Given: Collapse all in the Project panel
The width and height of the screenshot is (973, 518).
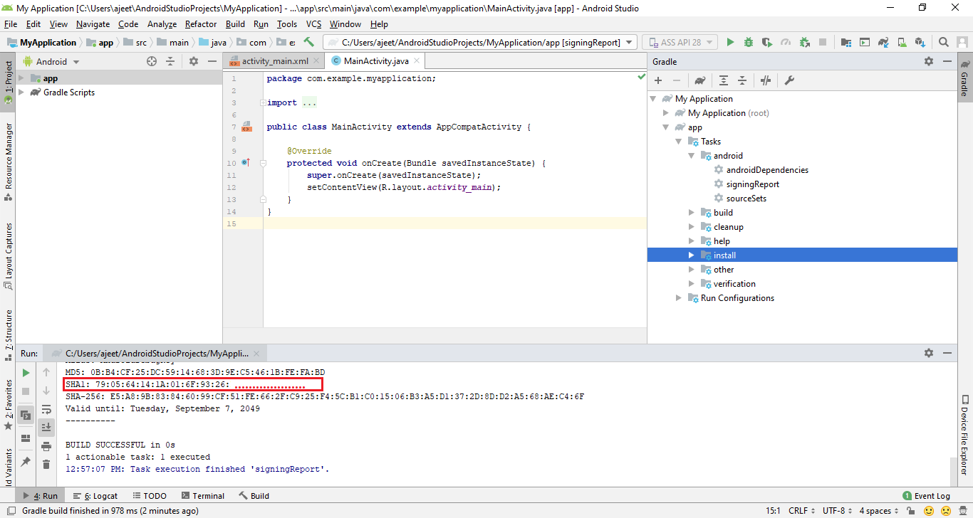Looking at the screenshot, I should (x=170, y=62).
